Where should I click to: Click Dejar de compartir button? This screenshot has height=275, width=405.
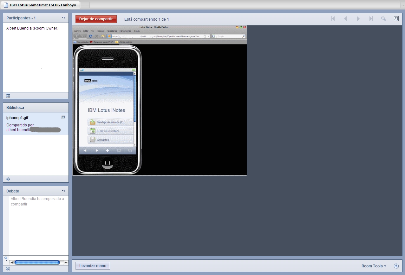point(96,19)
